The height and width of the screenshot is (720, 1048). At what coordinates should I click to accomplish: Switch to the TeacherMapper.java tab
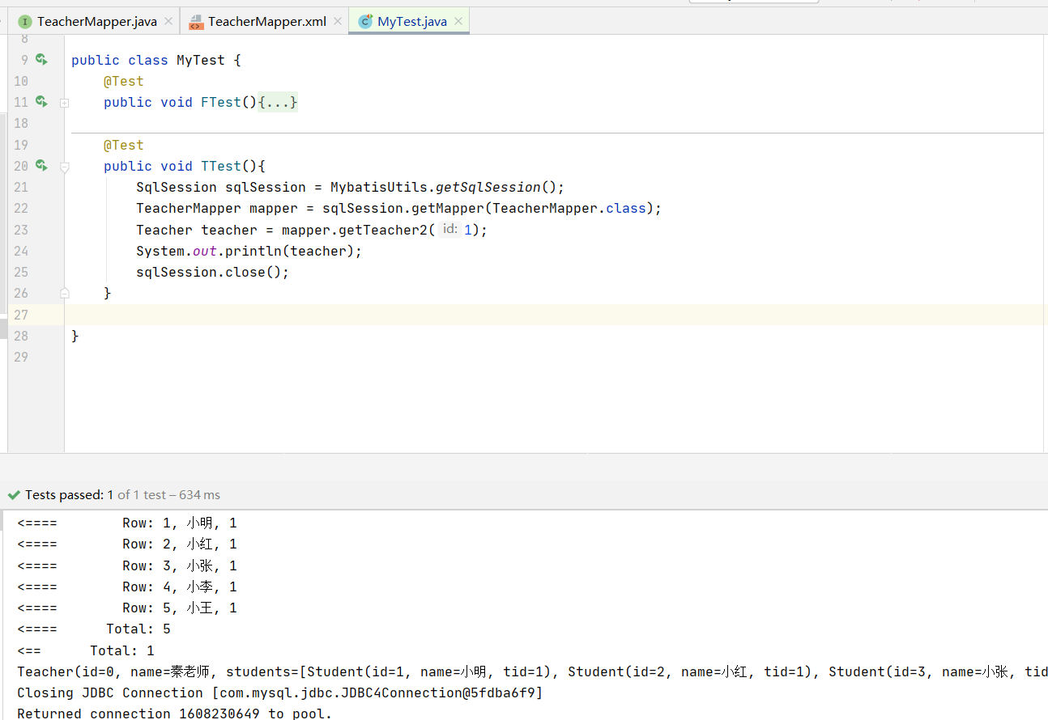96,22
